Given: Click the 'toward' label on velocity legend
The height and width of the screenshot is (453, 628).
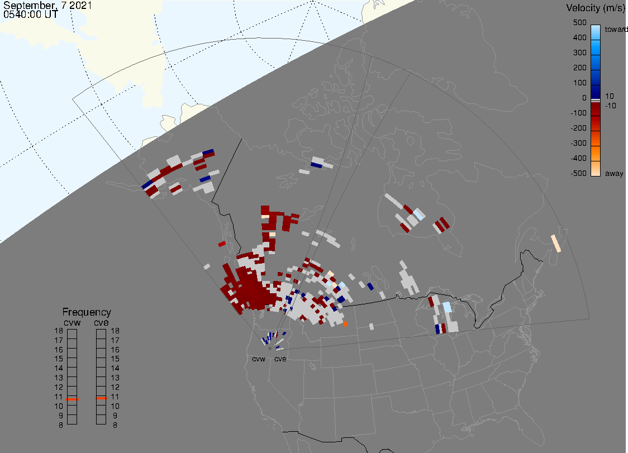Looking at the screenshot, I should point(616,29).
